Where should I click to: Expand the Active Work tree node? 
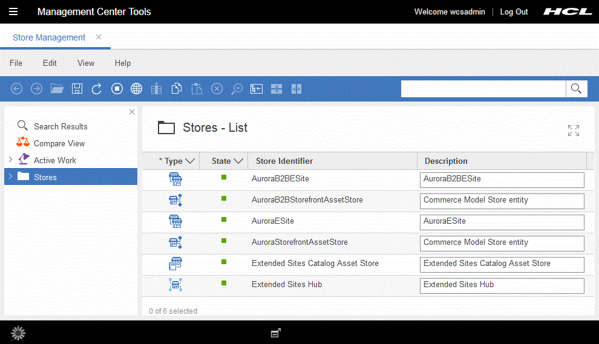10,160
